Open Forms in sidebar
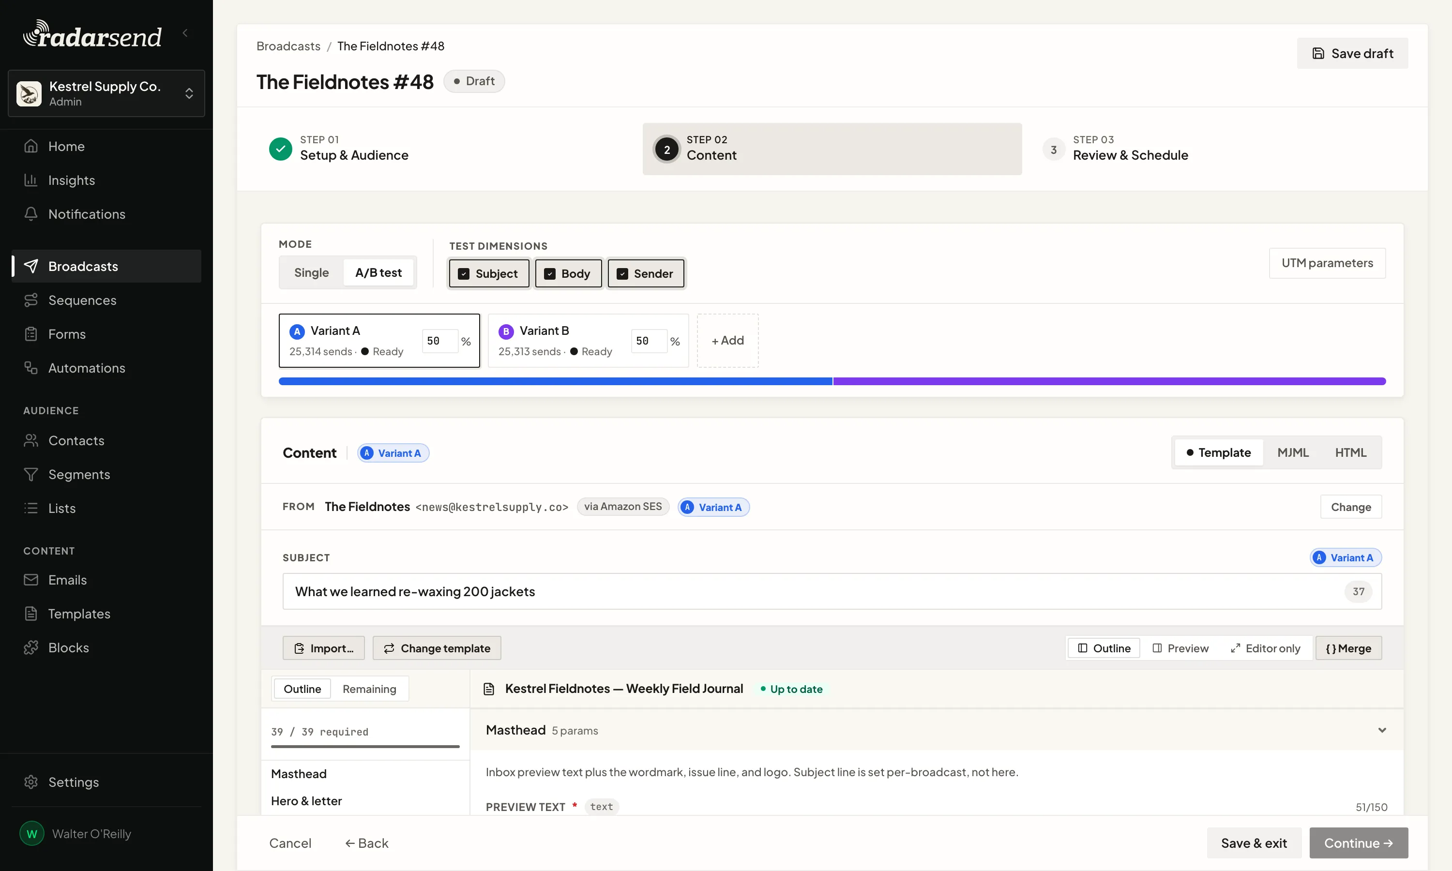The image size is (1452, 871). [x=106, y=334]
